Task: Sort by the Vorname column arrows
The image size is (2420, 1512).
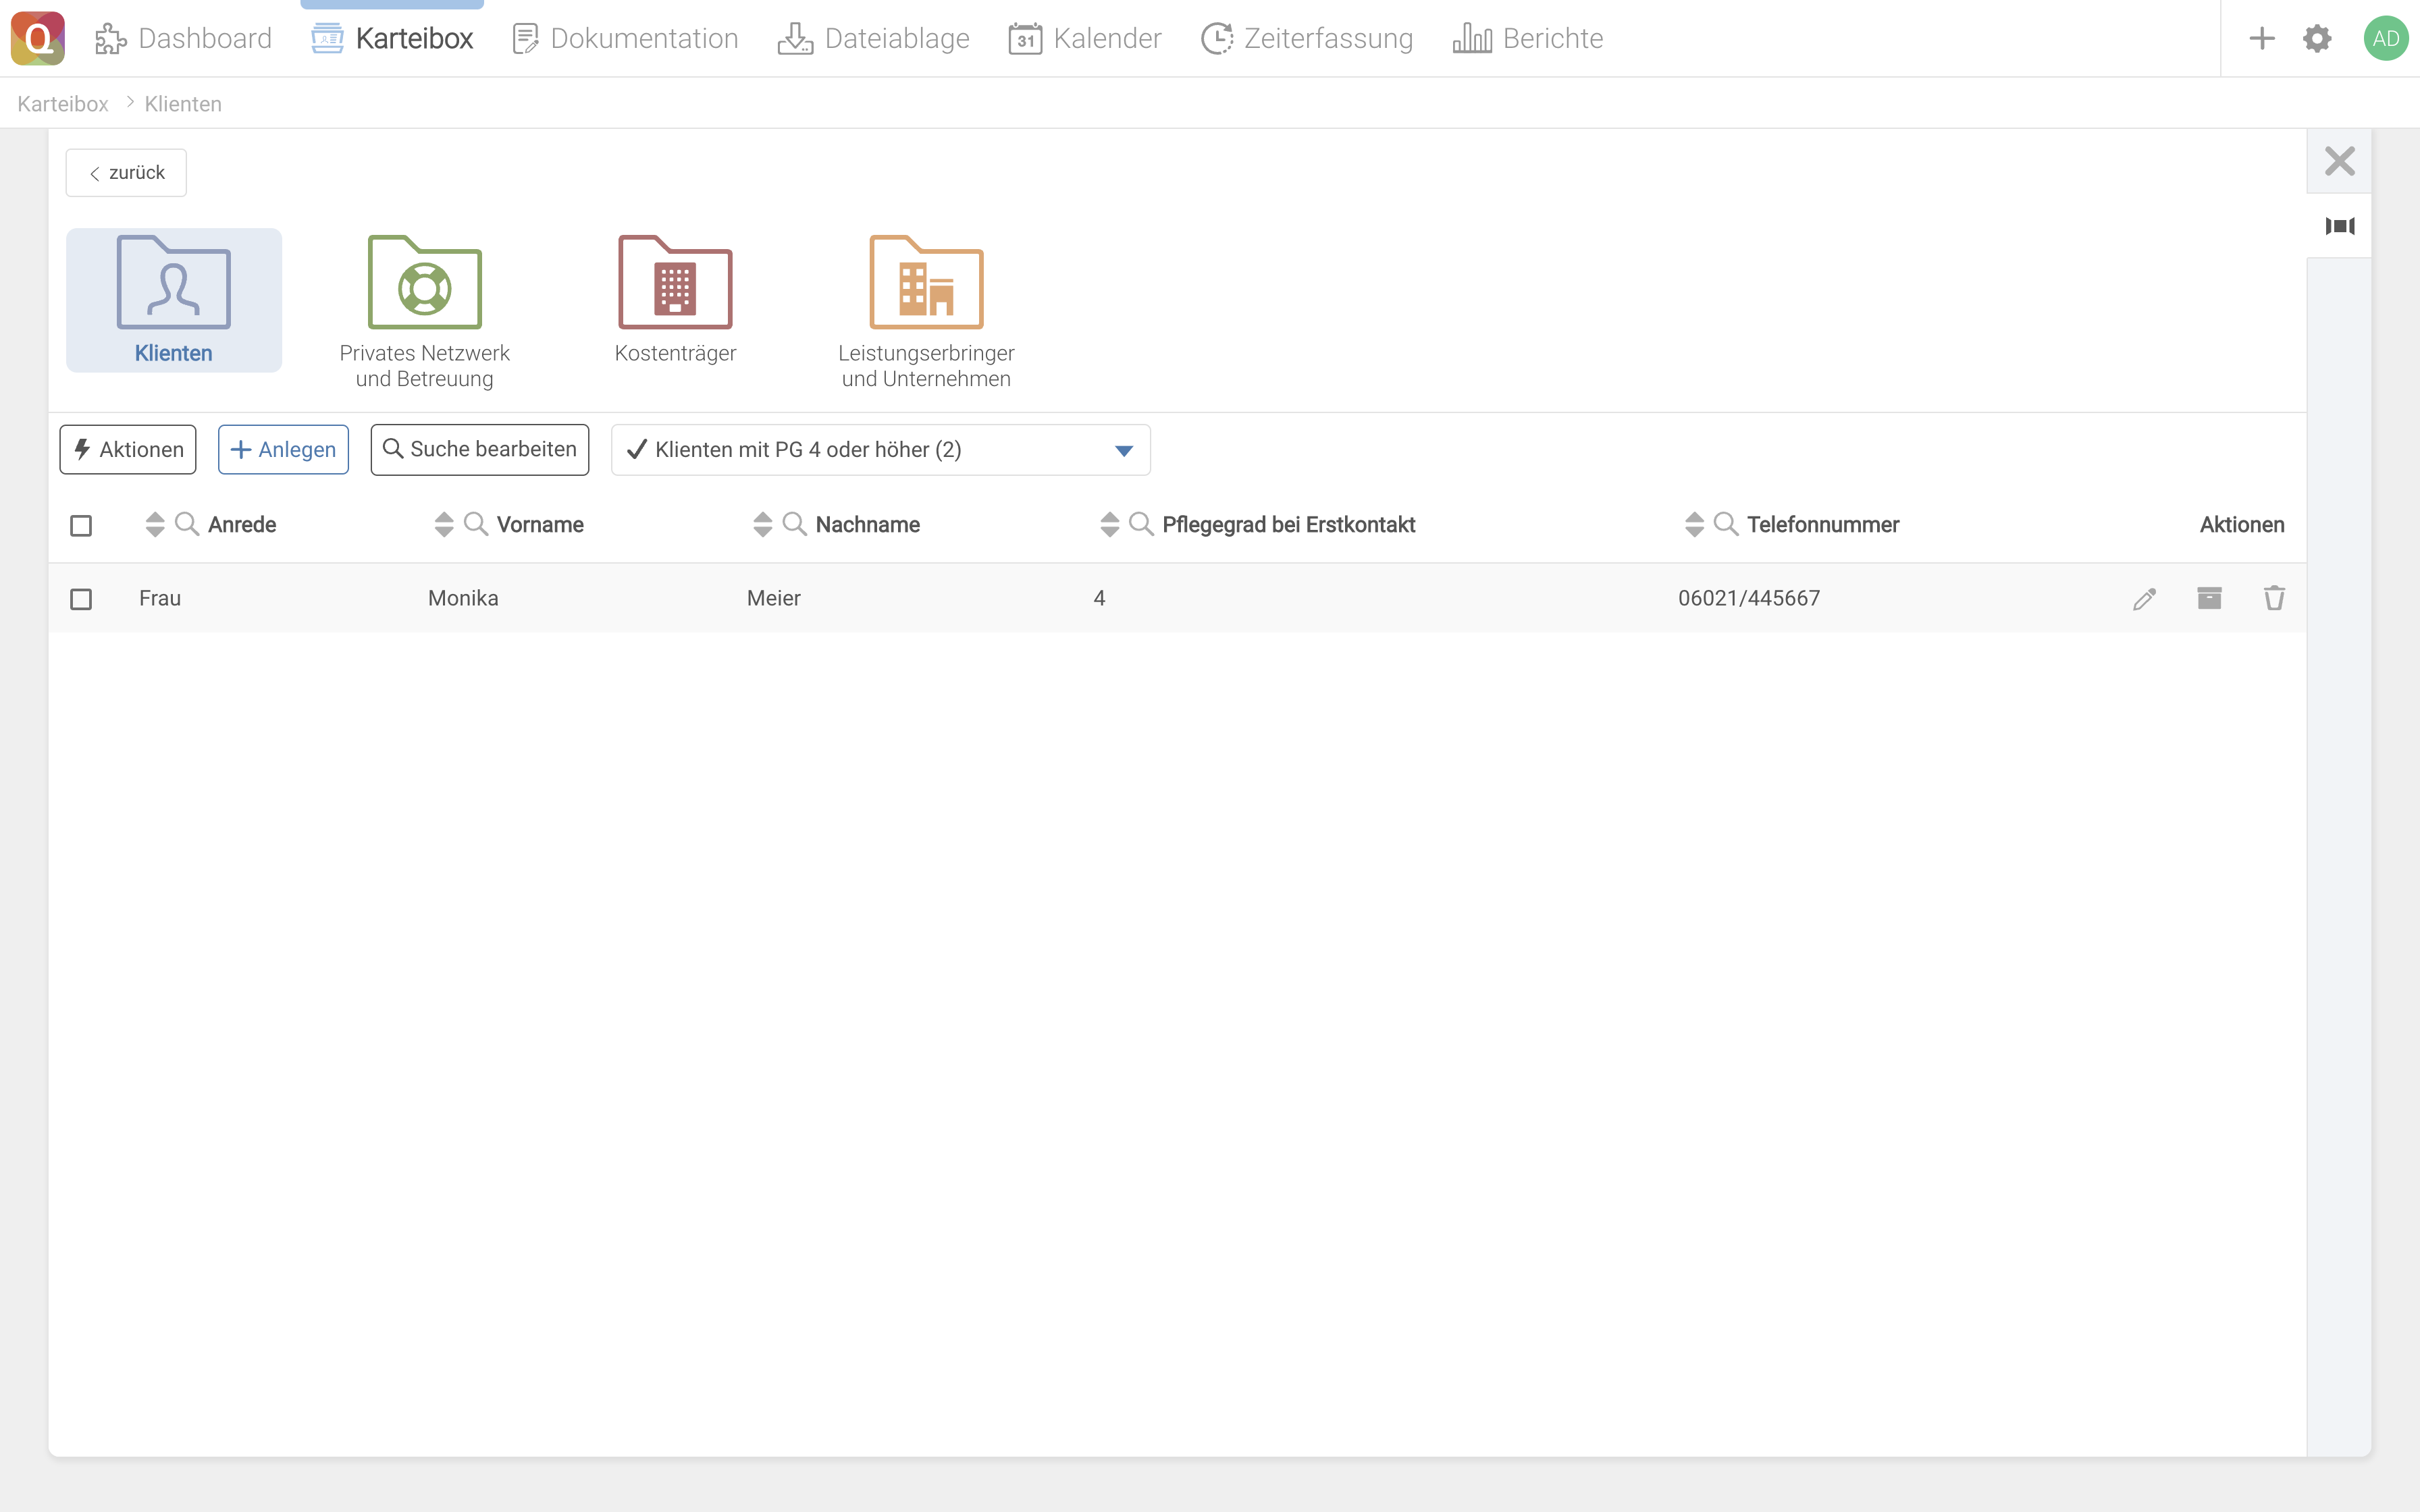Action: 444,524
